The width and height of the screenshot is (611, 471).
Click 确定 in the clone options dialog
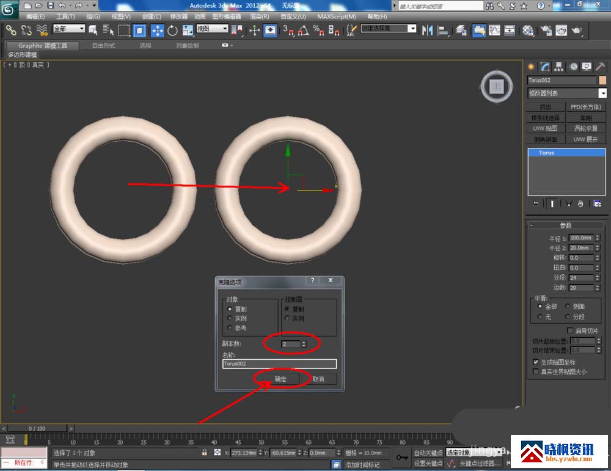(280, 379)
